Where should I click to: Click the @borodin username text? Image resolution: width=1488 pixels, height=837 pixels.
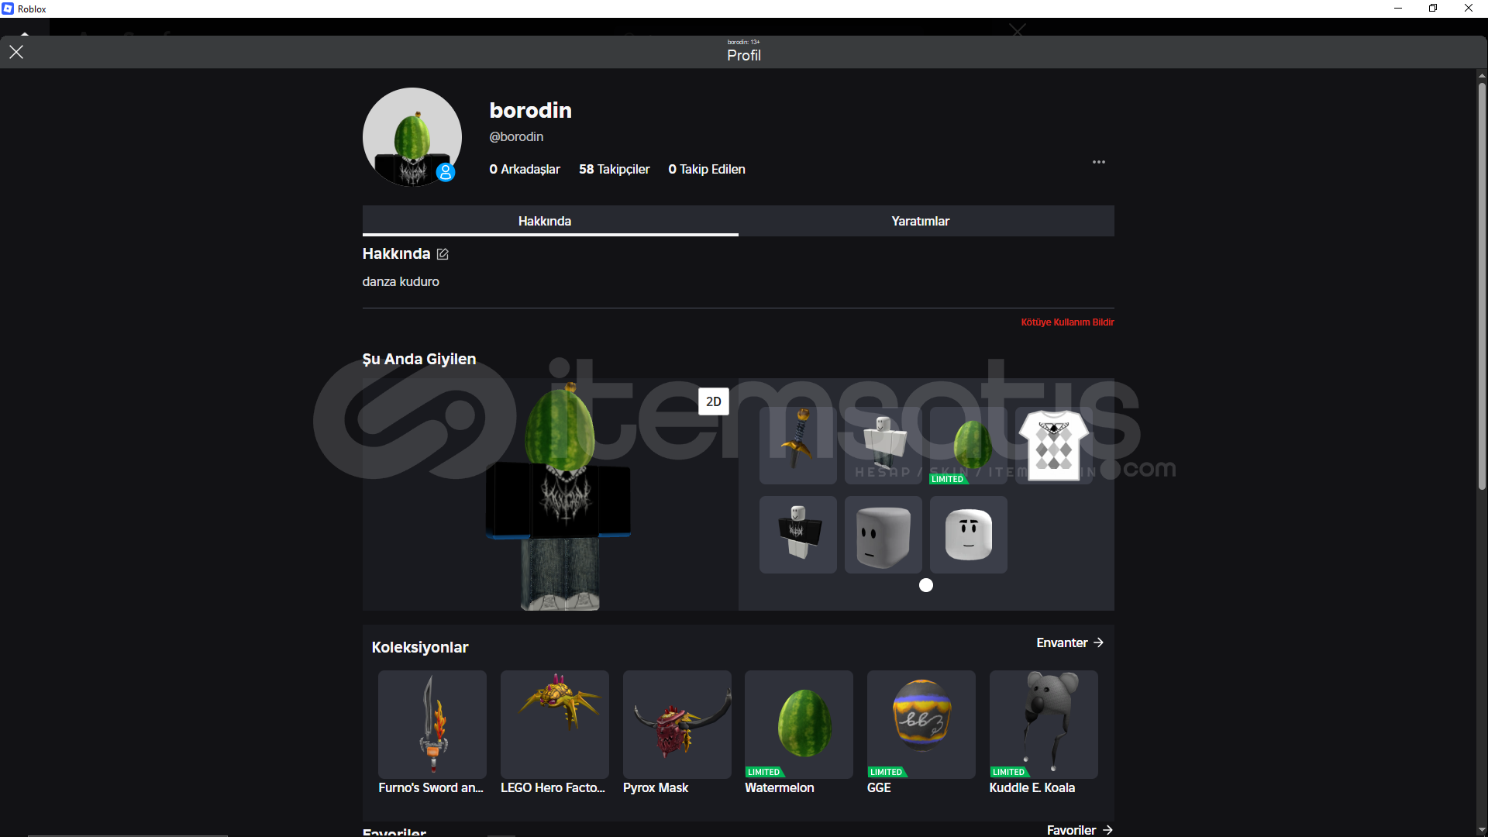(516, 136)
